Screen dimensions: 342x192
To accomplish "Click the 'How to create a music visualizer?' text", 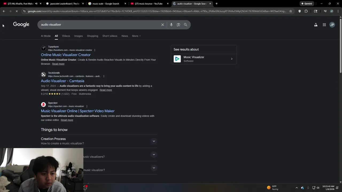I will (62, 143).
